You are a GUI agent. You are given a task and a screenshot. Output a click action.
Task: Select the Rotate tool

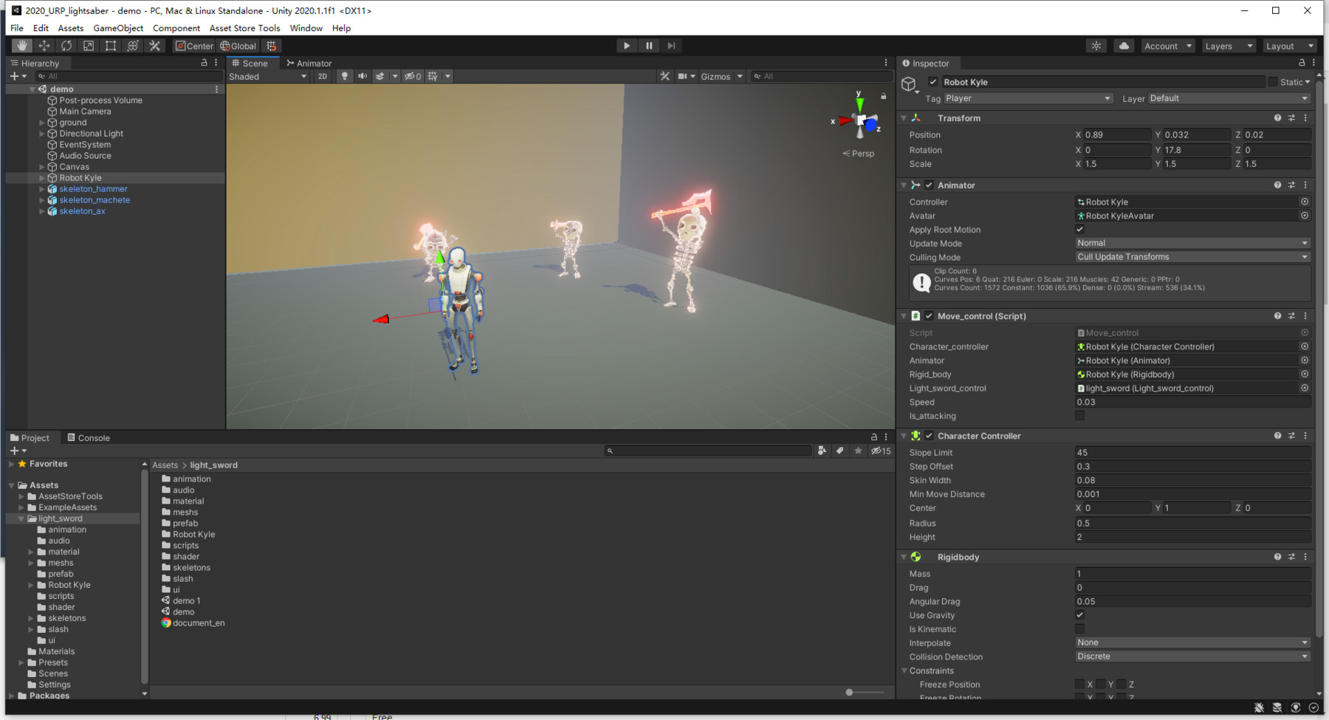(66, 45)
